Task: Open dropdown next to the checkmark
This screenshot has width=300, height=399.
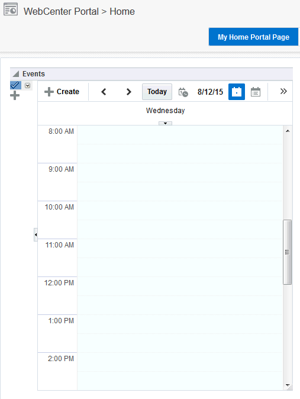Action: pyautogui.click(x=27, y=85)
